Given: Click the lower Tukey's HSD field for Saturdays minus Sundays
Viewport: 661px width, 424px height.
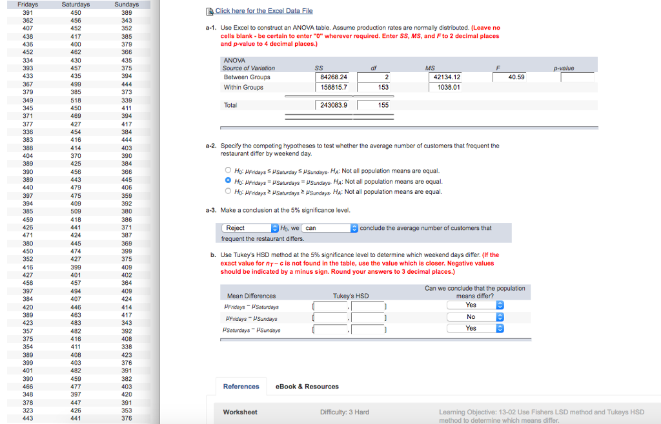Looking at the screenshot, I should coord(329,328).
